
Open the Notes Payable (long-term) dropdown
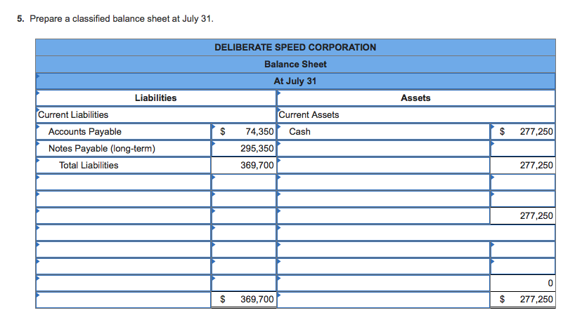[124, 148]
